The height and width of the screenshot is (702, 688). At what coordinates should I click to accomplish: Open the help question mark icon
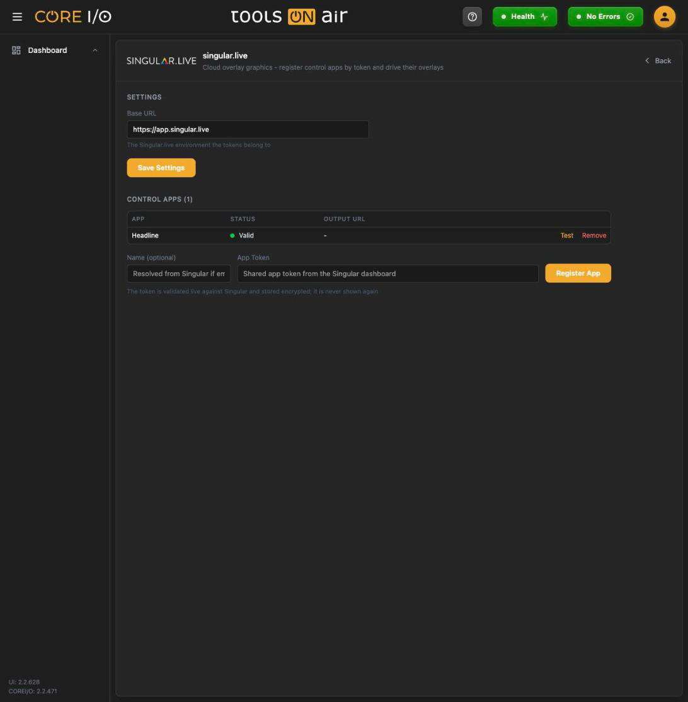pos(472,16)
